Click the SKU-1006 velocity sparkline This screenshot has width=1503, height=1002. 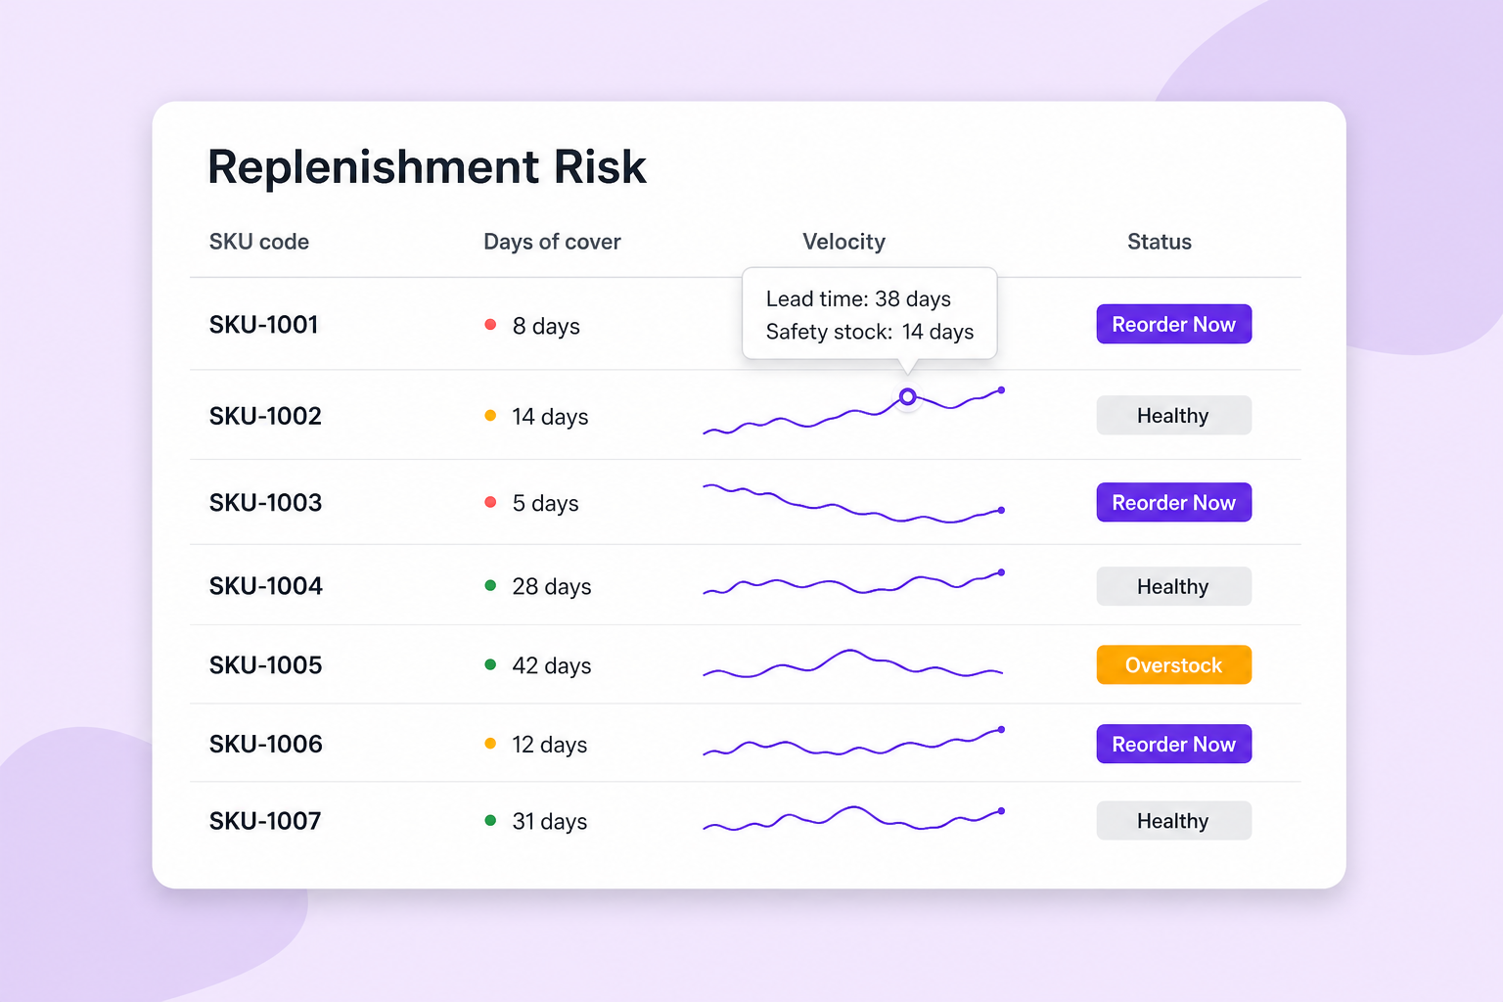[853, 744]
